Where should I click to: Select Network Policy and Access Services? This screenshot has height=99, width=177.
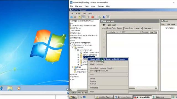[x=84, y=35]
